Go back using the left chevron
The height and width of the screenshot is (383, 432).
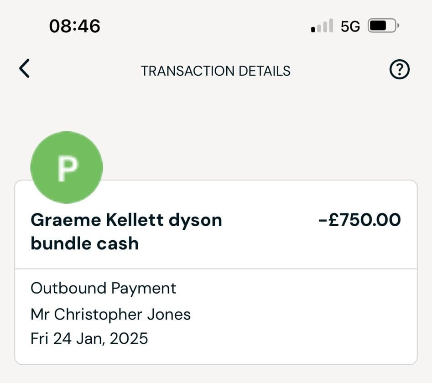pyautogui.click(x=25, y=69)
